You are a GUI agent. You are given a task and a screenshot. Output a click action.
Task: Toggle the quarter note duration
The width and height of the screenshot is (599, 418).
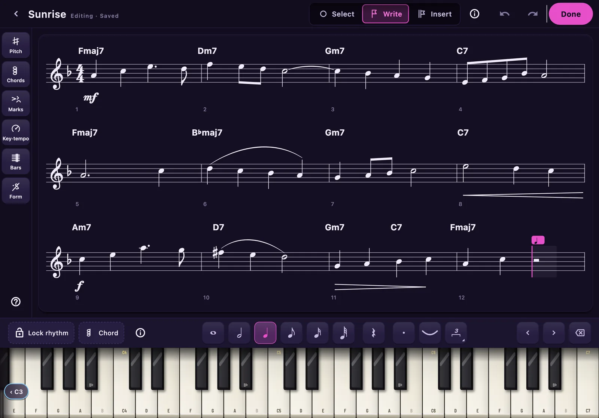(x=265, y=333)
